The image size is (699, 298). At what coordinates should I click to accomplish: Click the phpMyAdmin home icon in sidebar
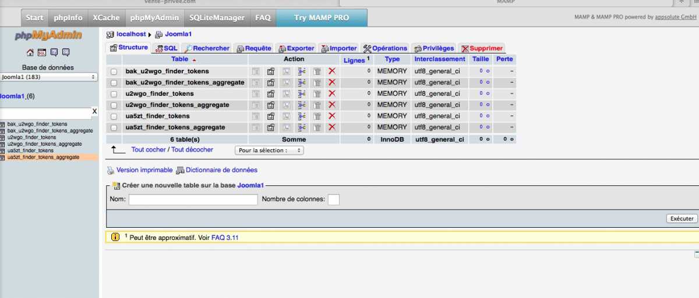(x=30, y=53)
